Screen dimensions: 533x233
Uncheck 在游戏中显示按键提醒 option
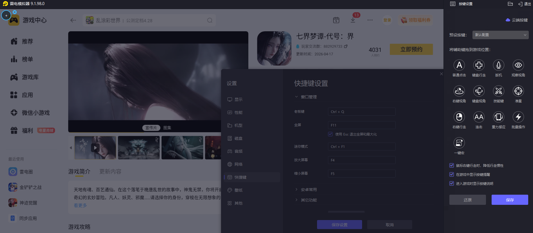point(452,175)
